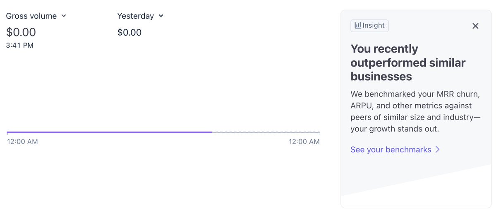Click the dashed gray projected chart line
496x223 pixels.
(266, 132)
